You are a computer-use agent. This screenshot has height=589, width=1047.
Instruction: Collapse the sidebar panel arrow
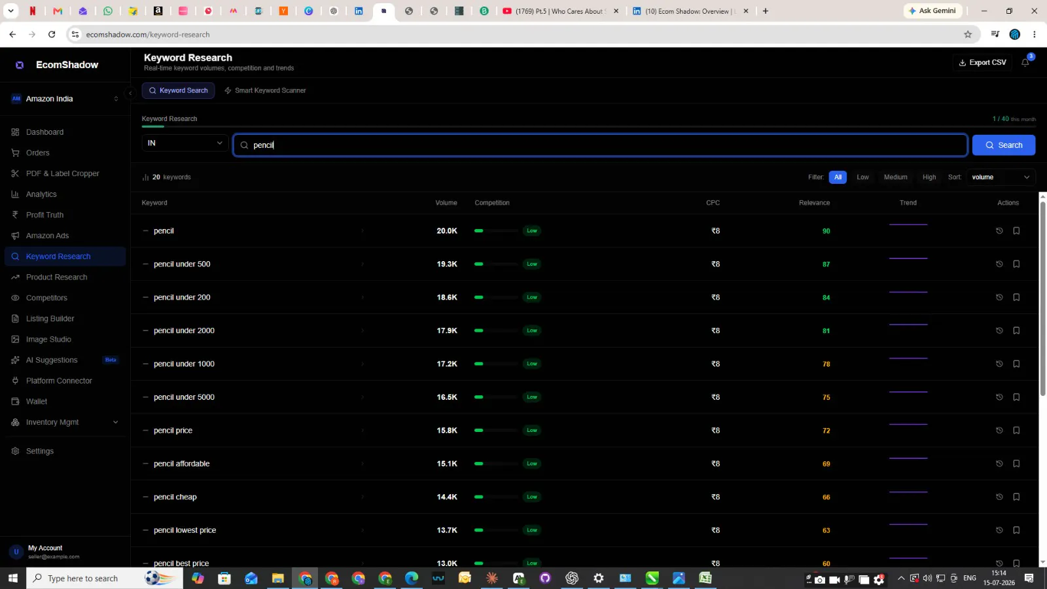(130, 93)
